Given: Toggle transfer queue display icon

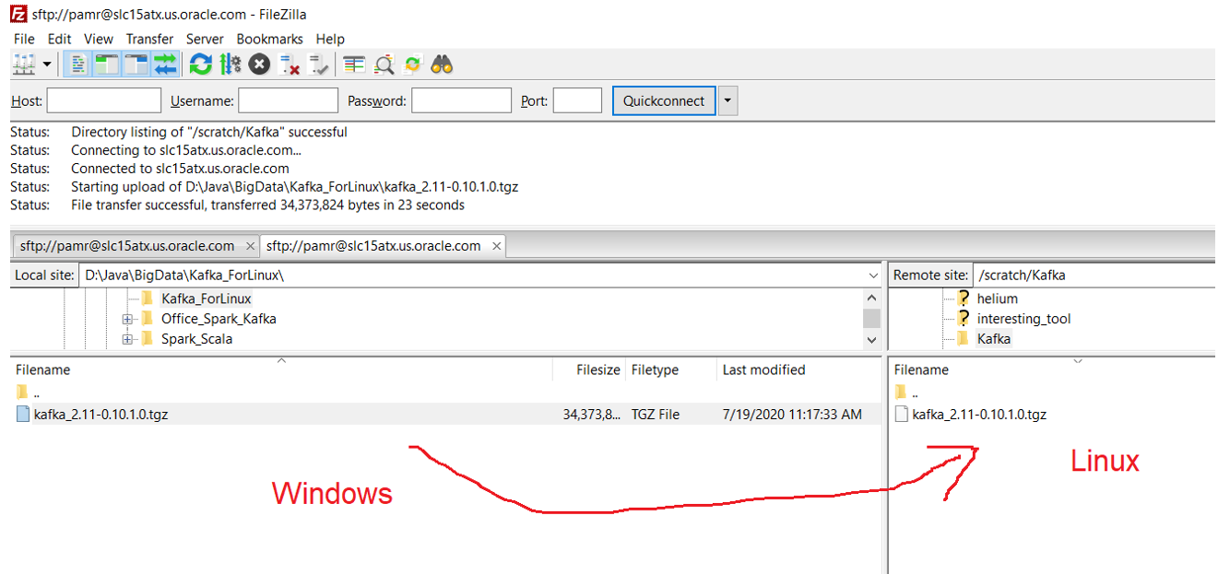Looking at the screenshot, I should coord(165,64).
